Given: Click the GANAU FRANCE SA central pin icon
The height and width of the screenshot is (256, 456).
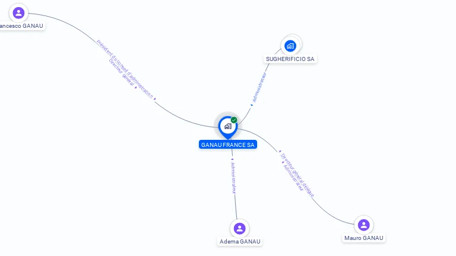Looking at the screenshot, I should [x=228, y=127].
